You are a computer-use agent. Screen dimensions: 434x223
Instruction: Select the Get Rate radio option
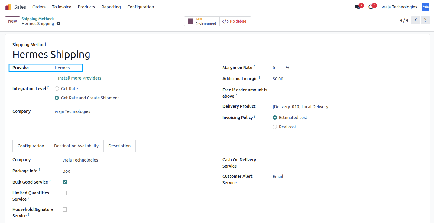(57, 89)
